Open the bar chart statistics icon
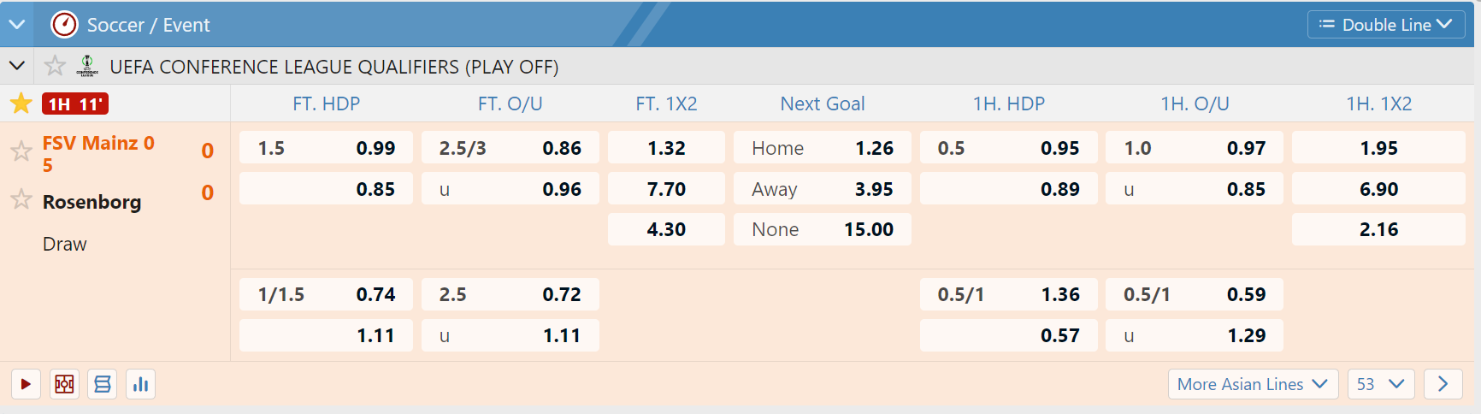Image resolution: width=1481 pixels, height=414 pixels. click(141, 384)
